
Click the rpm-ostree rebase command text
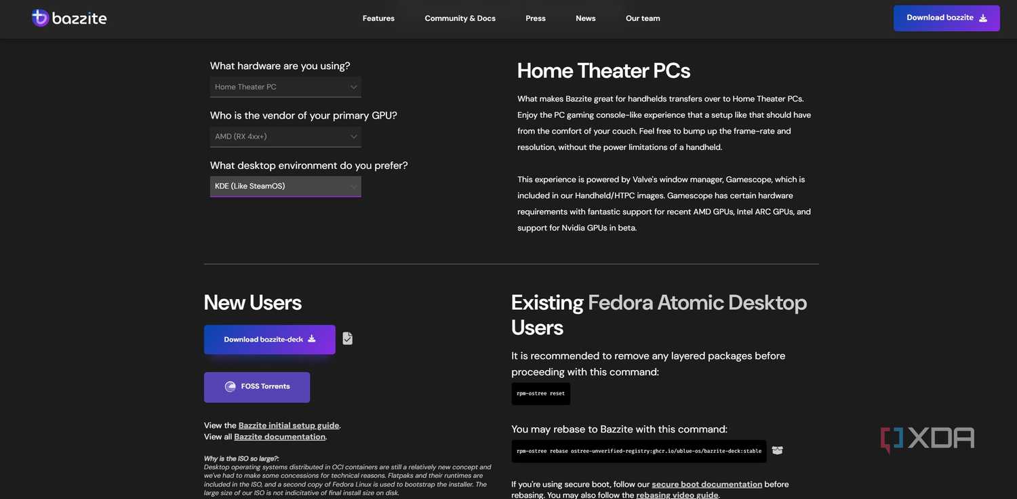639,452
